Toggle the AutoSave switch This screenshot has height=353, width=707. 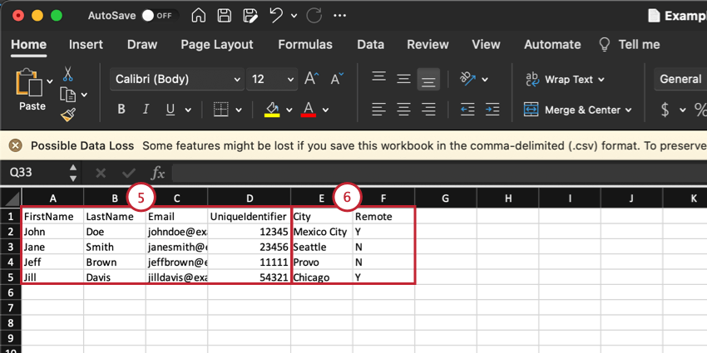tap(158, 16)
